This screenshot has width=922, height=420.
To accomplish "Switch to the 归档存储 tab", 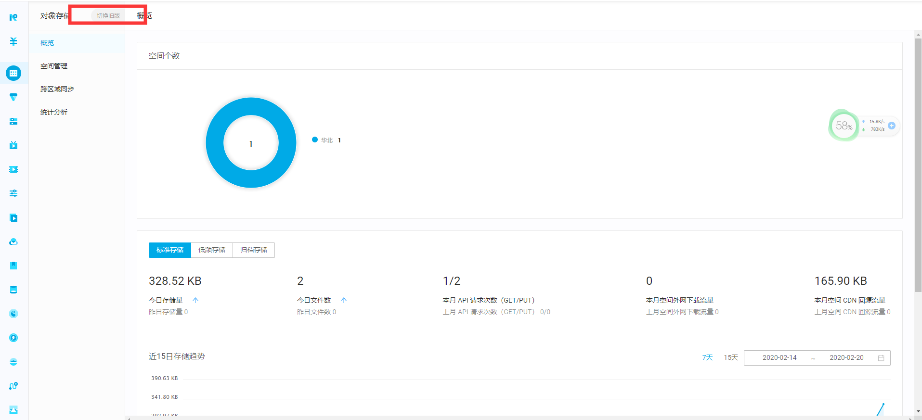I will pos(254,250).
